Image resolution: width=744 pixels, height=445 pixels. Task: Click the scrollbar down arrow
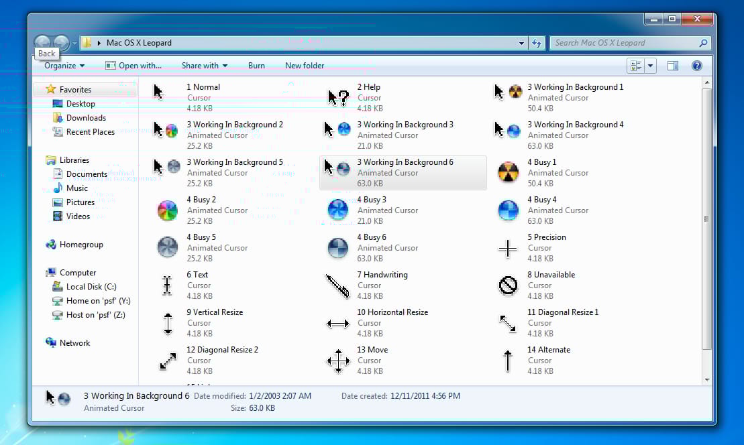tap(707, 379)
